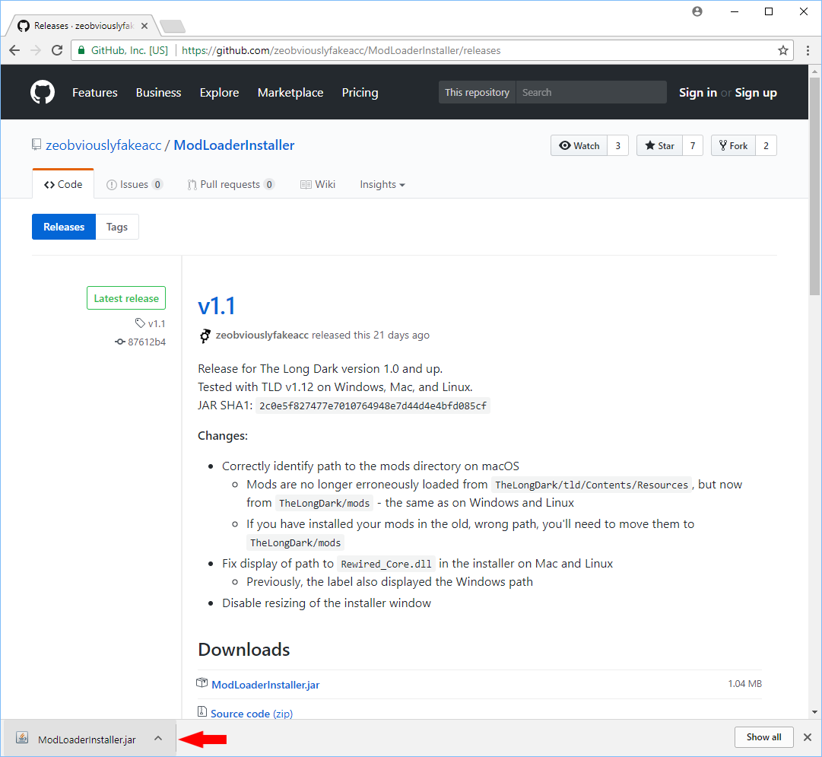The image size is (822, 757).
Task: Select the Releases button
Action: 64,227
